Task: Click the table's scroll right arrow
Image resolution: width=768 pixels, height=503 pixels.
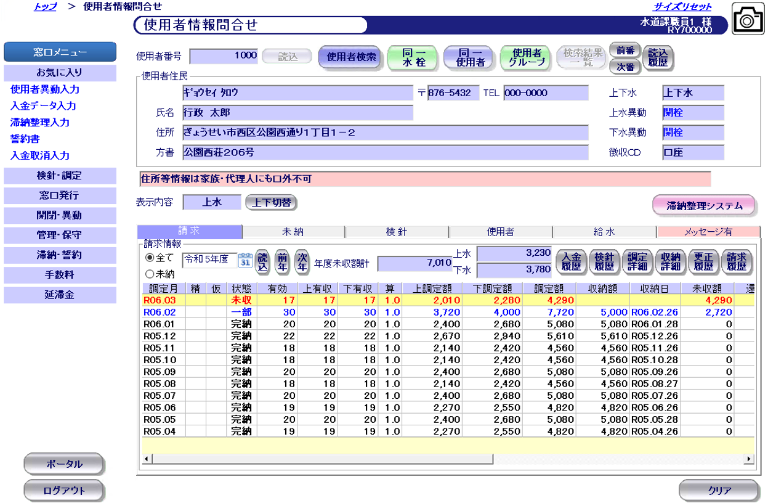Action: tap(749, 459)
